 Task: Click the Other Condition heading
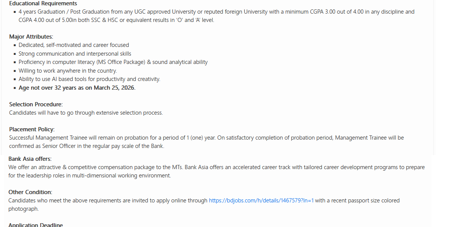click(30, 192)
